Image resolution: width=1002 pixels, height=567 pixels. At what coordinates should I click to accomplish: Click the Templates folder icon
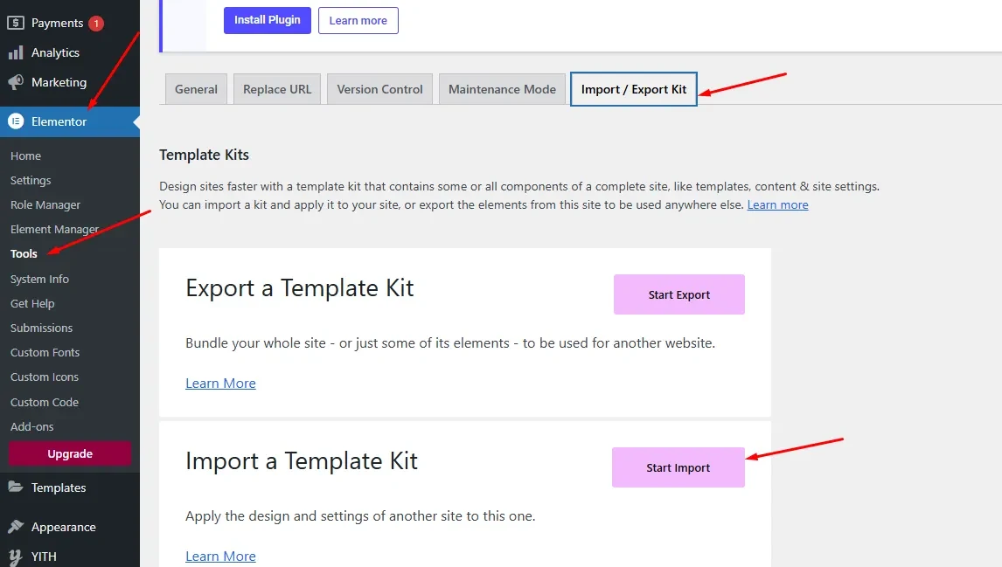(16, 487)
